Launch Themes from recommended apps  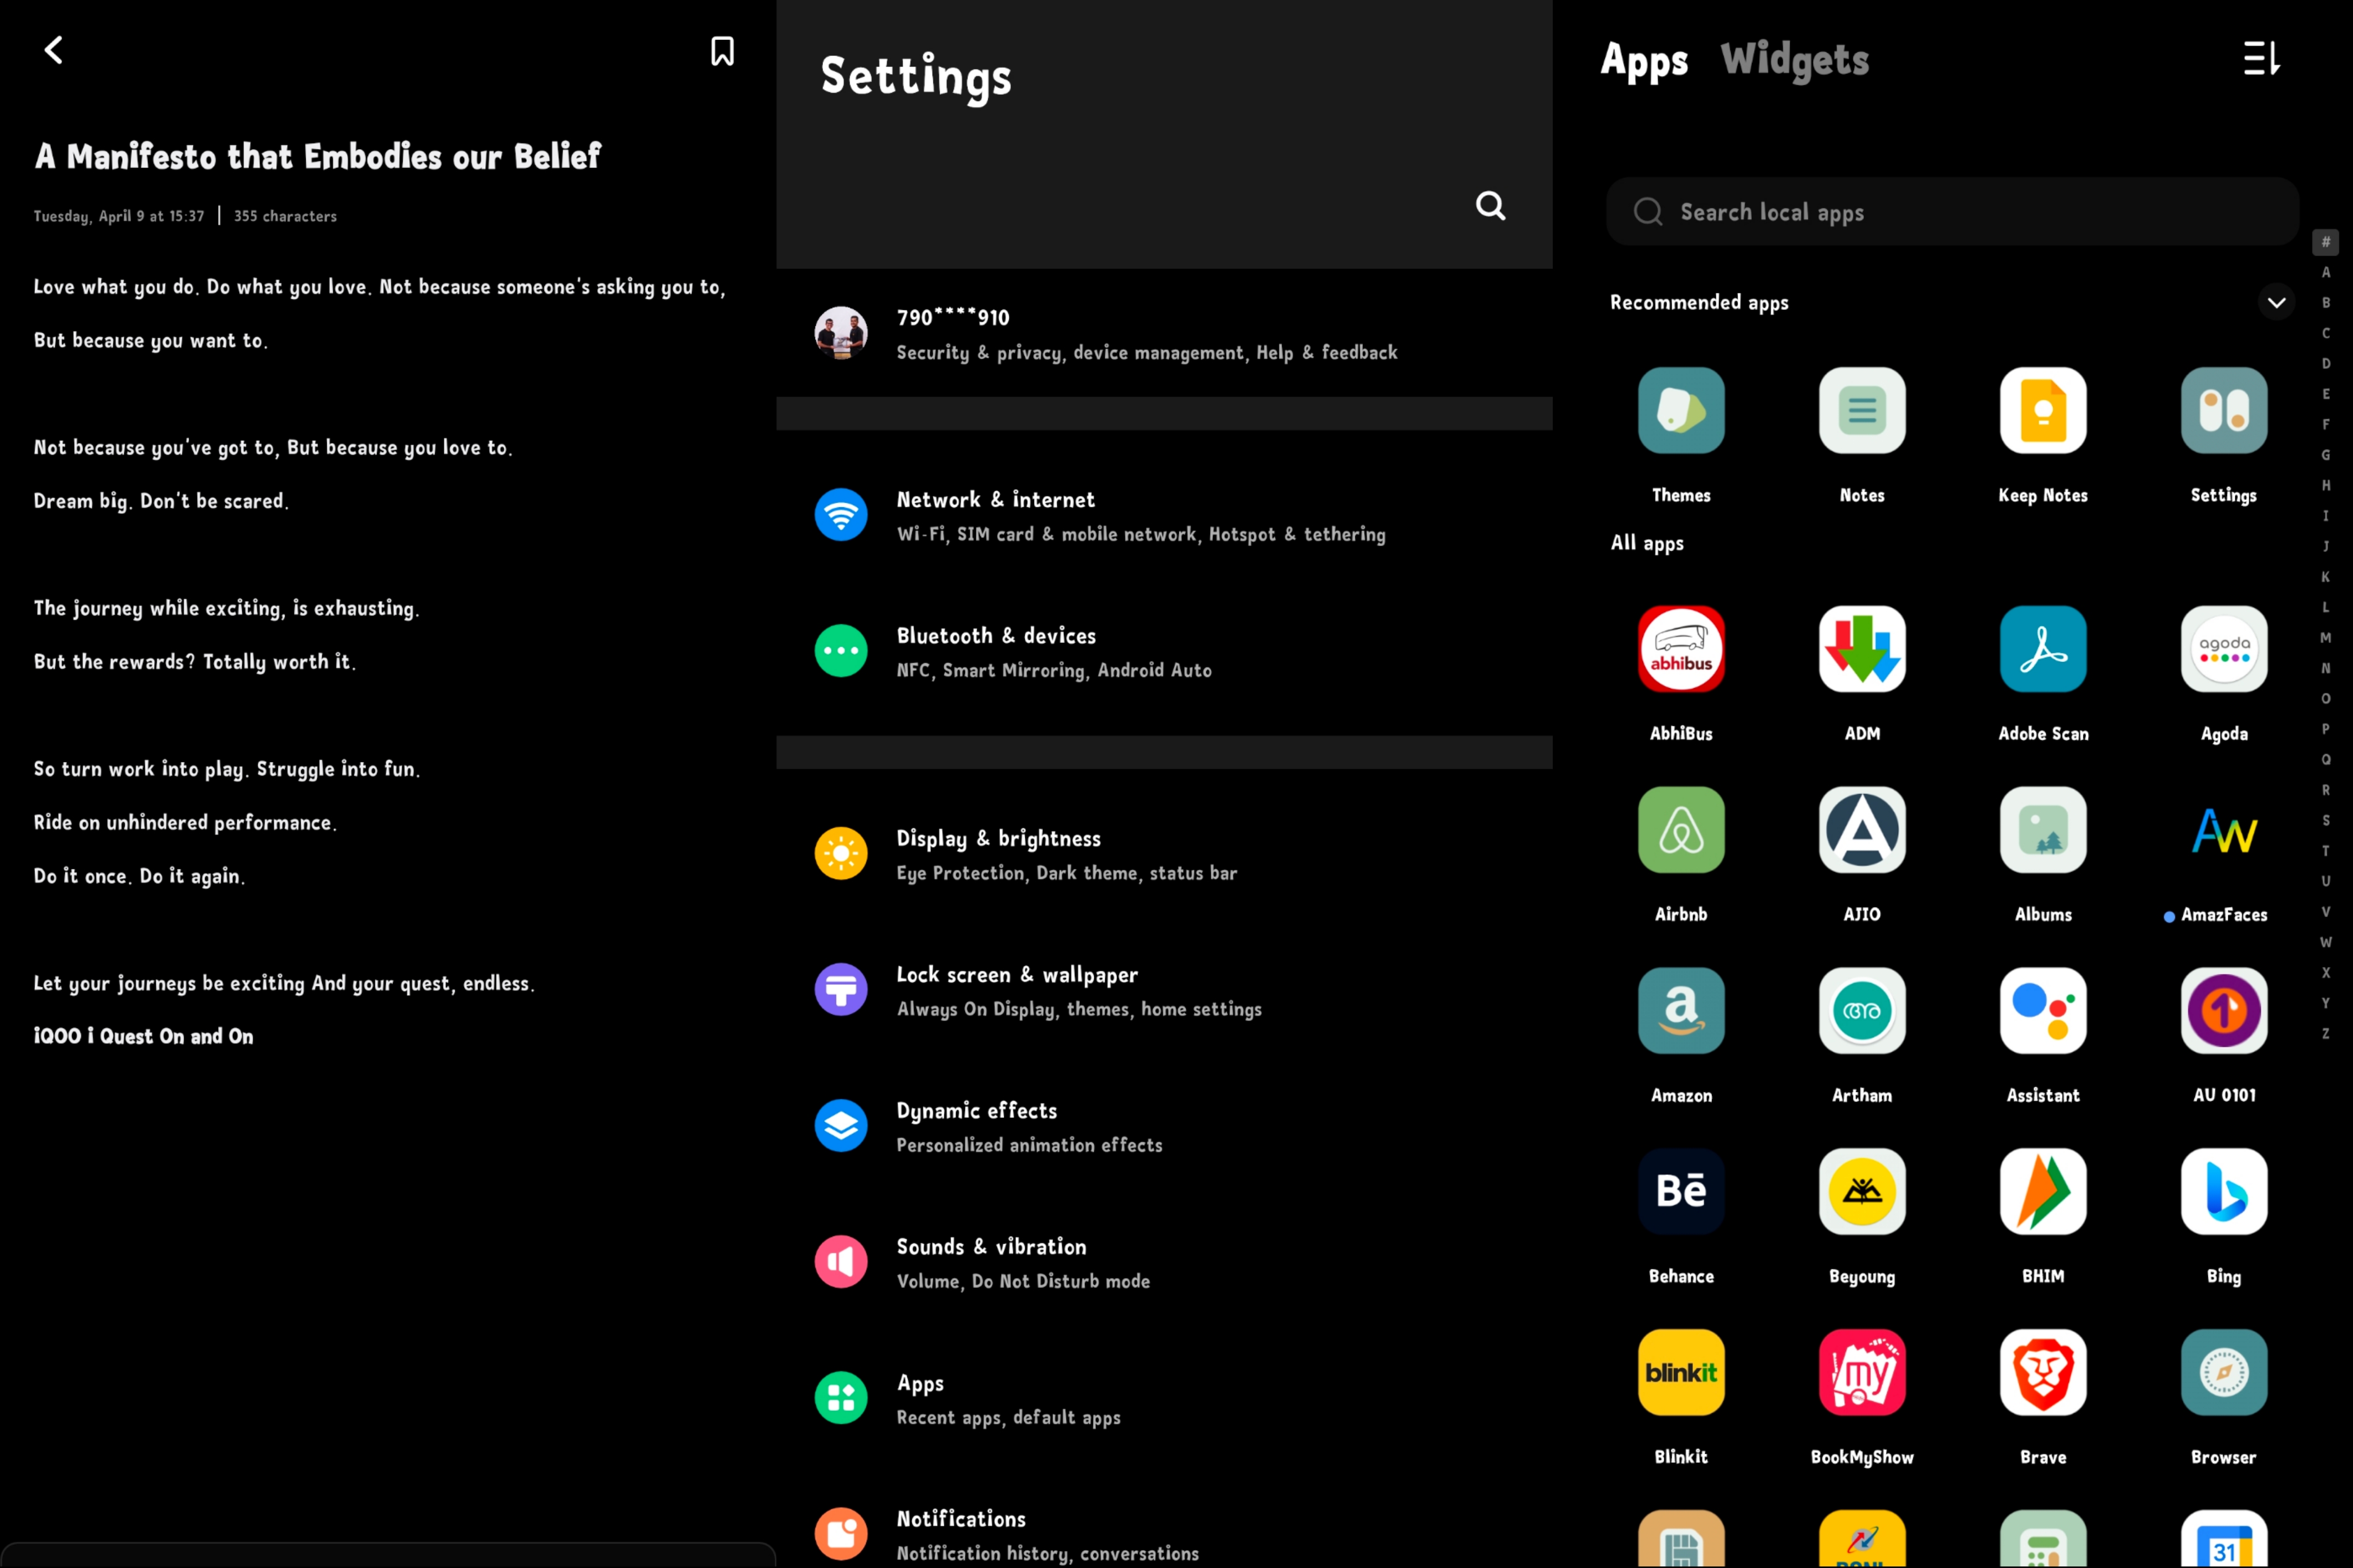click(x=1681, y=411)
